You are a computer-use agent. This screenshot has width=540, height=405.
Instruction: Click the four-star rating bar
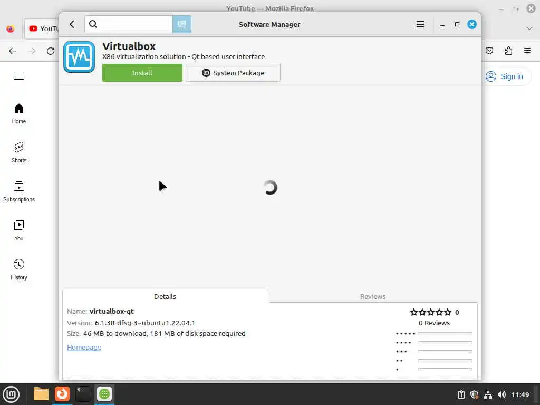click(445, 343)
